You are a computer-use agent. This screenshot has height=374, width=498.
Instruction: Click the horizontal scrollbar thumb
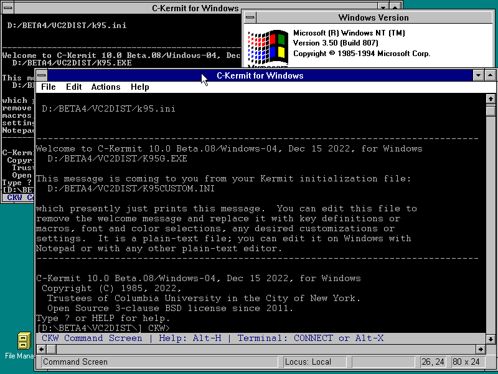pyautogui.click(x=52, y=349)
